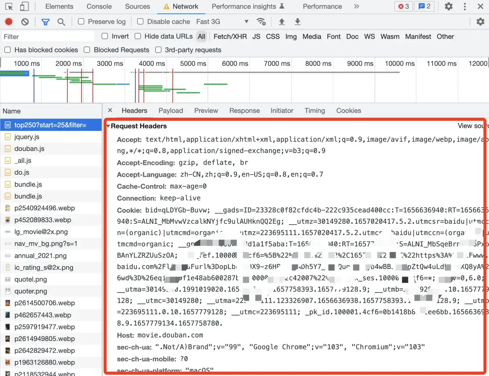The width and height of the screenshot is (489, 376).
Task: Enable Preserve log checkbox
Action: tap(81, 21)
